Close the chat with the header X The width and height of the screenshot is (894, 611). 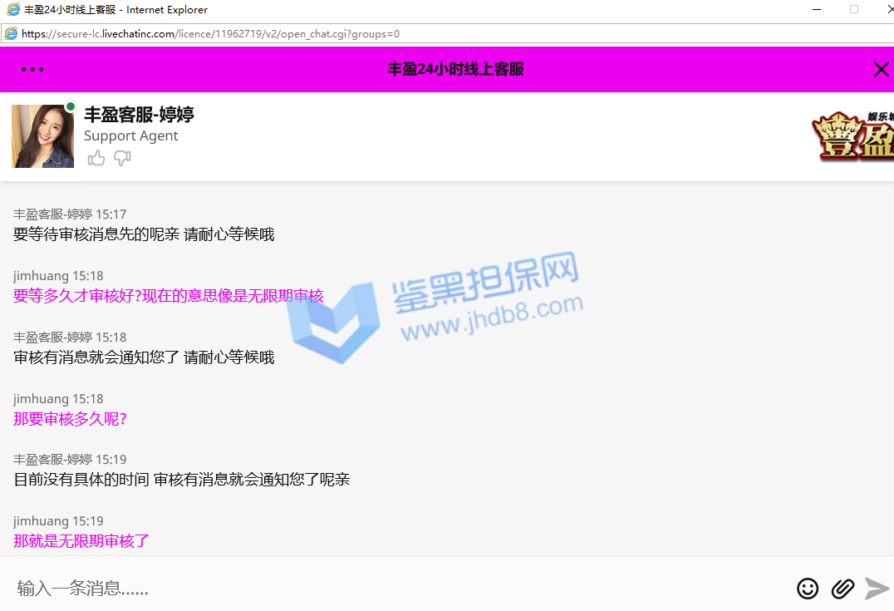click(x=881, y=70)
